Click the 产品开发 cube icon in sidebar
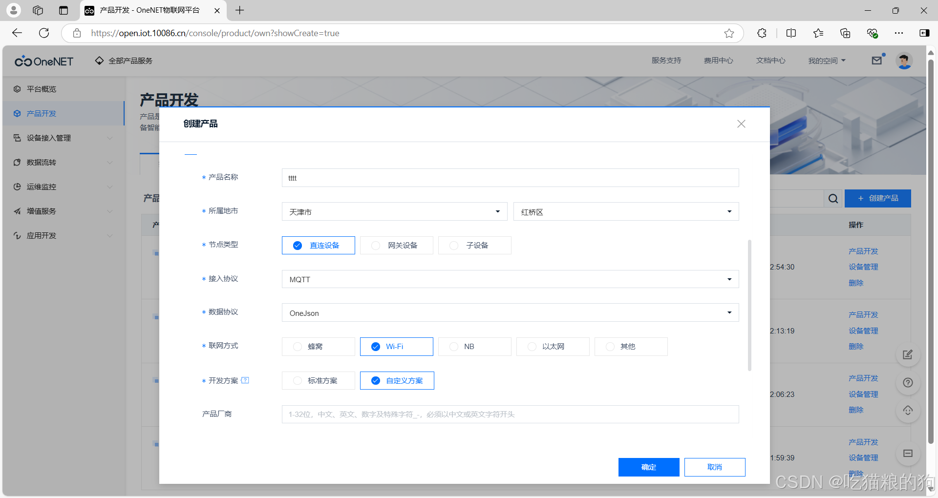 click(x=17, y=113)
